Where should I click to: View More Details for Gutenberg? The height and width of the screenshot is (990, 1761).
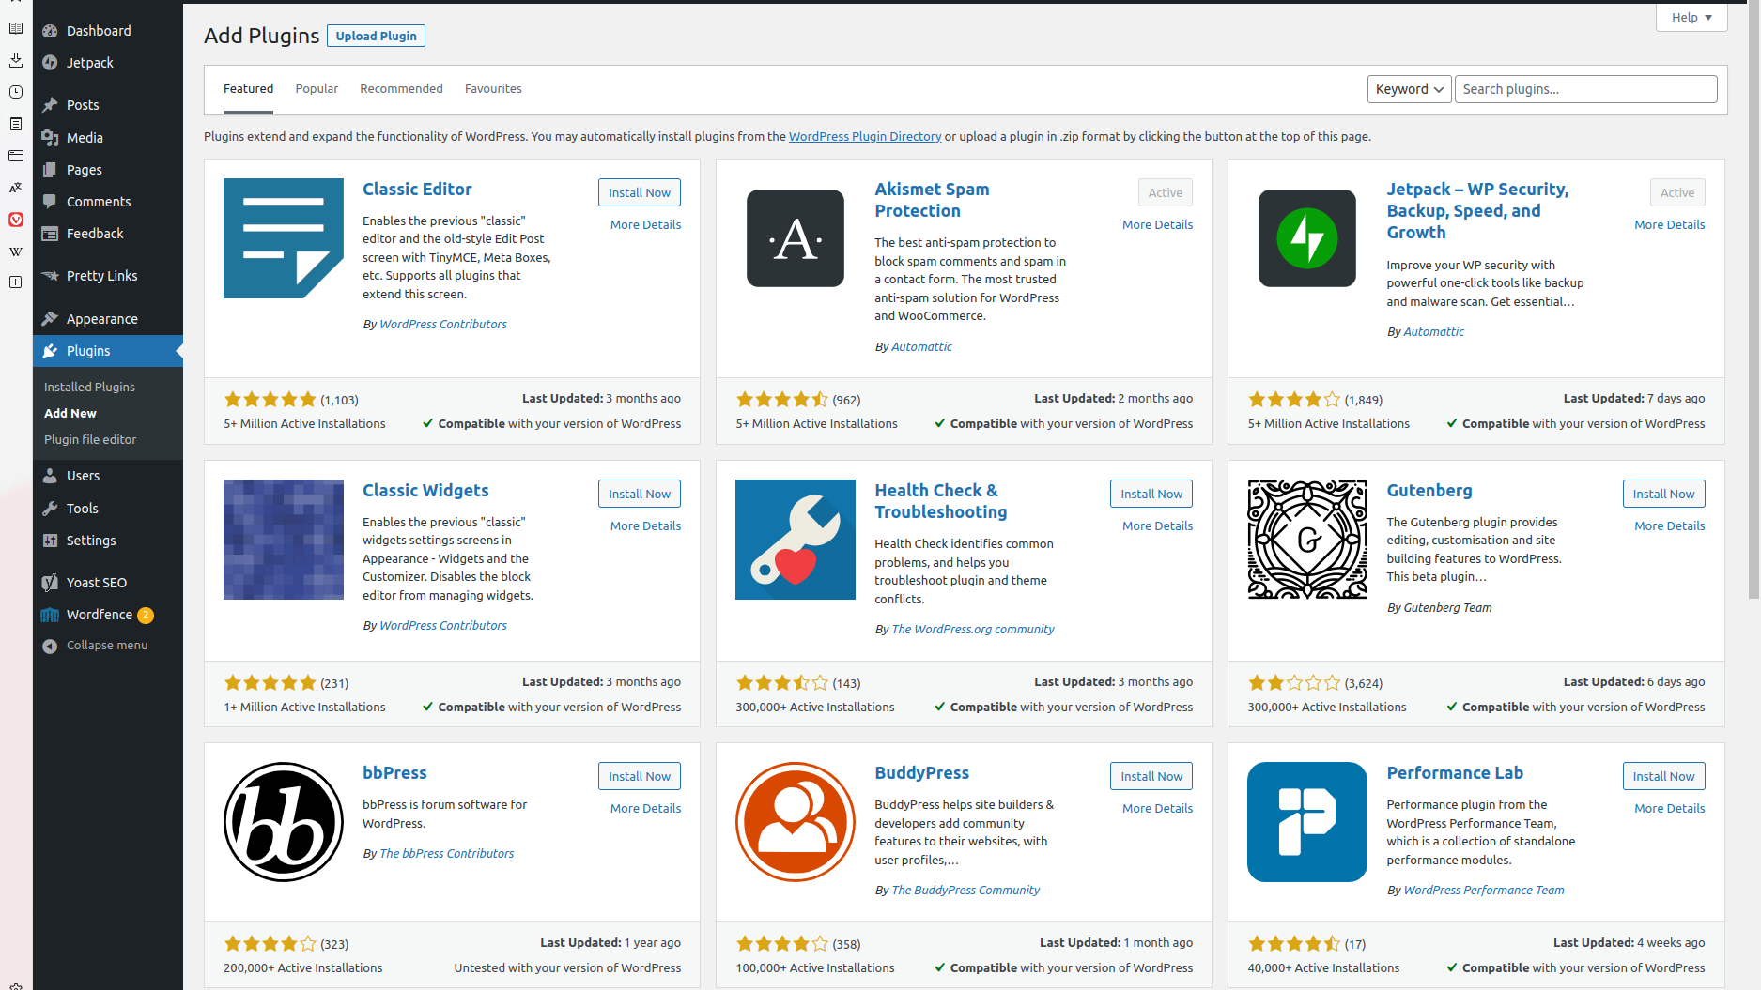pos(1669,525)
